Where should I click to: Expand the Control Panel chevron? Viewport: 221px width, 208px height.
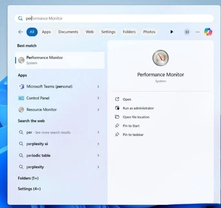[x=98, y=98]
